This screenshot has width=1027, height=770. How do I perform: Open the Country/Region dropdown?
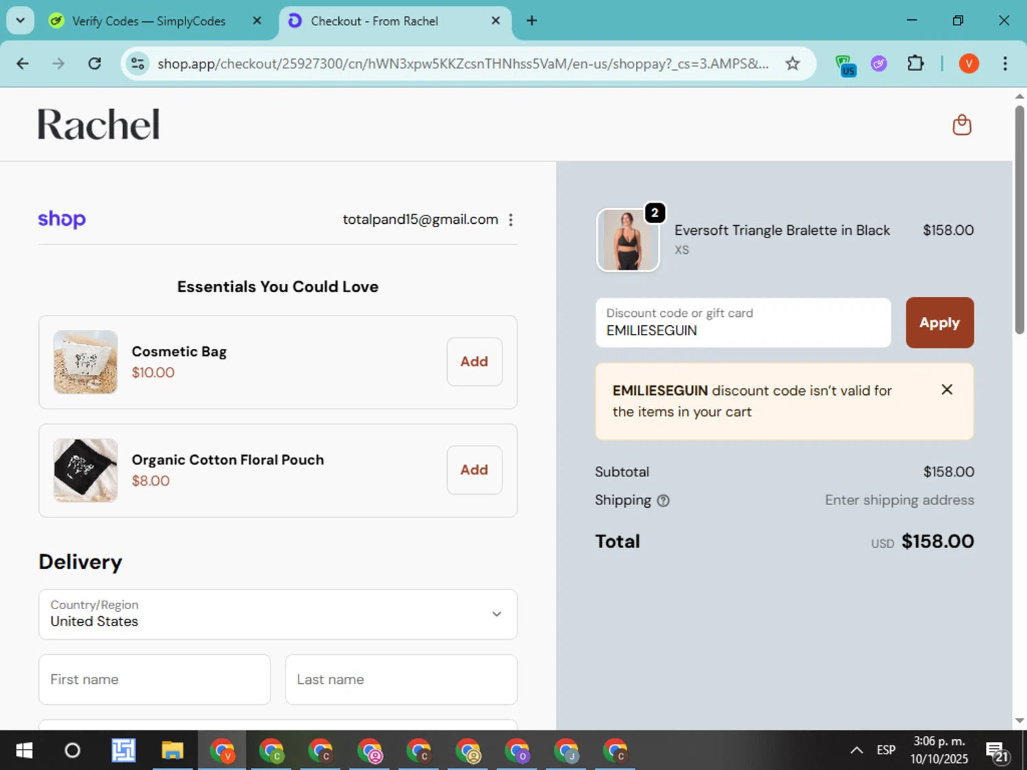pos(278,614)
